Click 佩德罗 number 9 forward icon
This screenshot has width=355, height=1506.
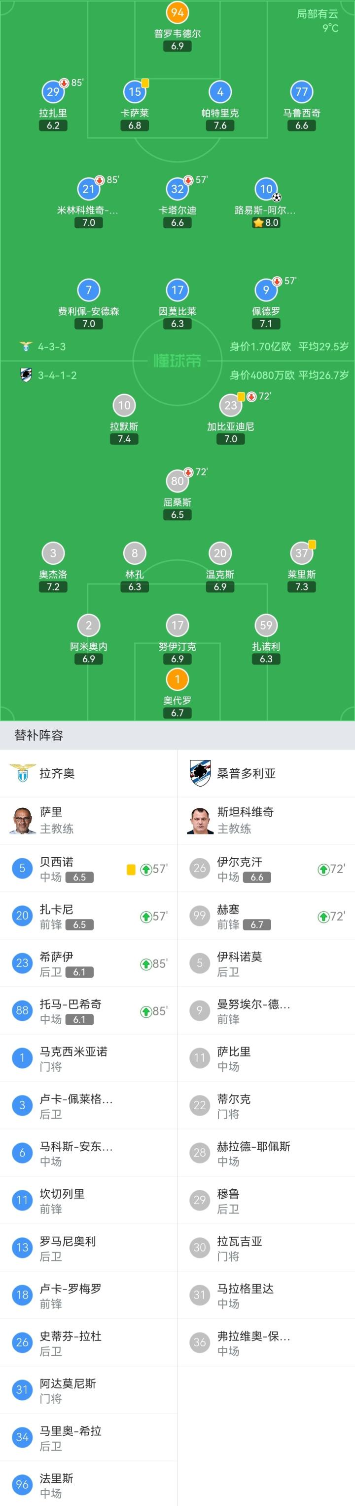(x=266, y=290)
